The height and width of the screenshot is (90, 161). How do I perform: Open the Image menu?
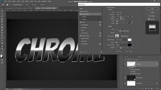(x=14, y=1)
